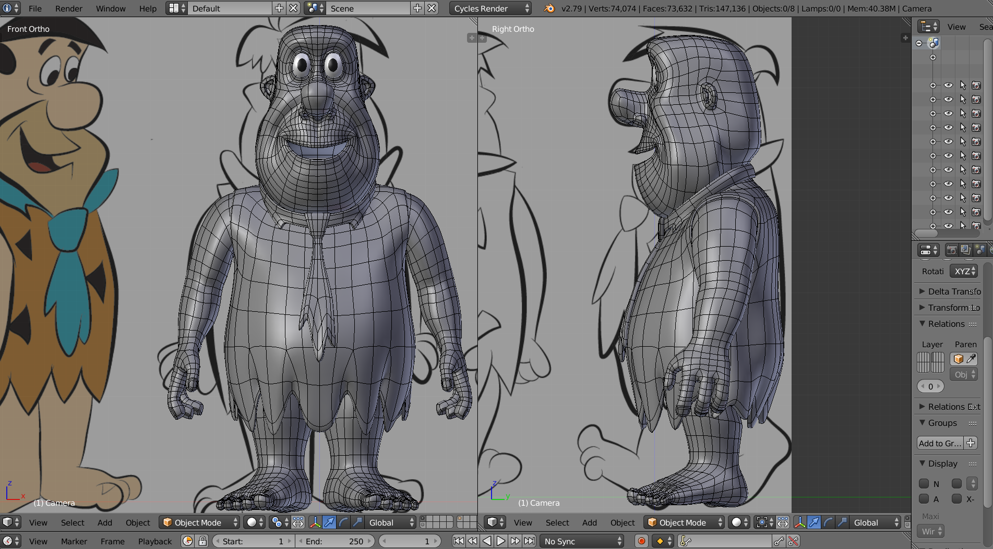
Task: Add a new scene beside Scene field
Action: point(417,8)
